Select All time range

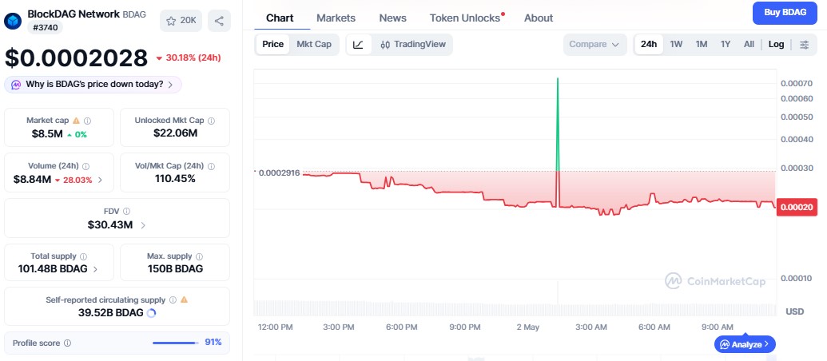(749, 44)
